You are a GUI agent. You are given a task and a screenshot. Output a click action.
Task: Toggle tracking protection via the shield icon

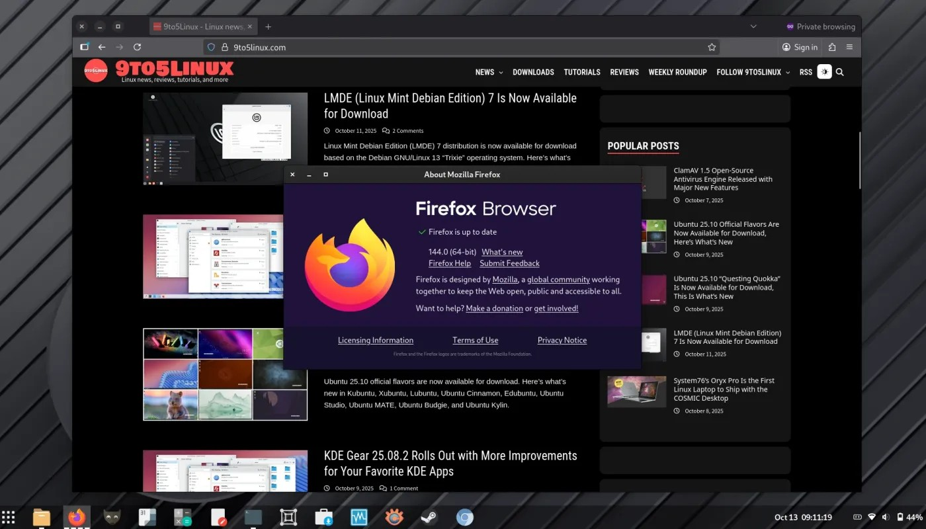click(212, 47)
